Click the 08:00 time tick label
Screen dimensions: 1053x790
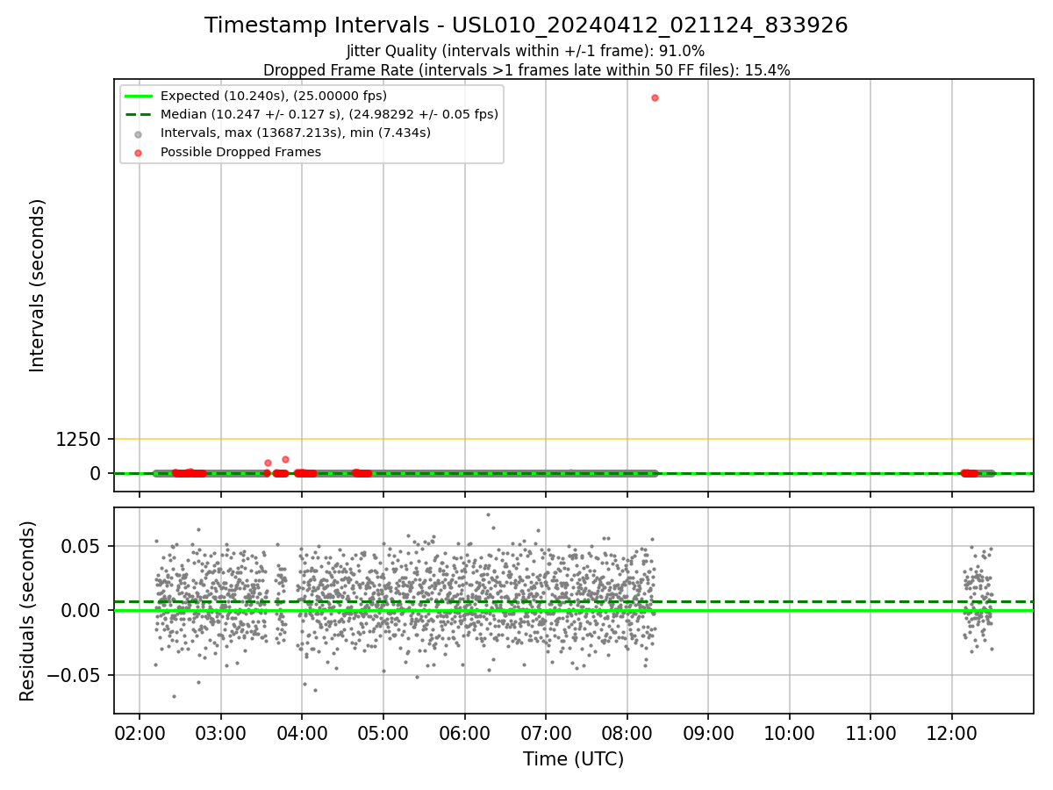[x=627, y=731]
